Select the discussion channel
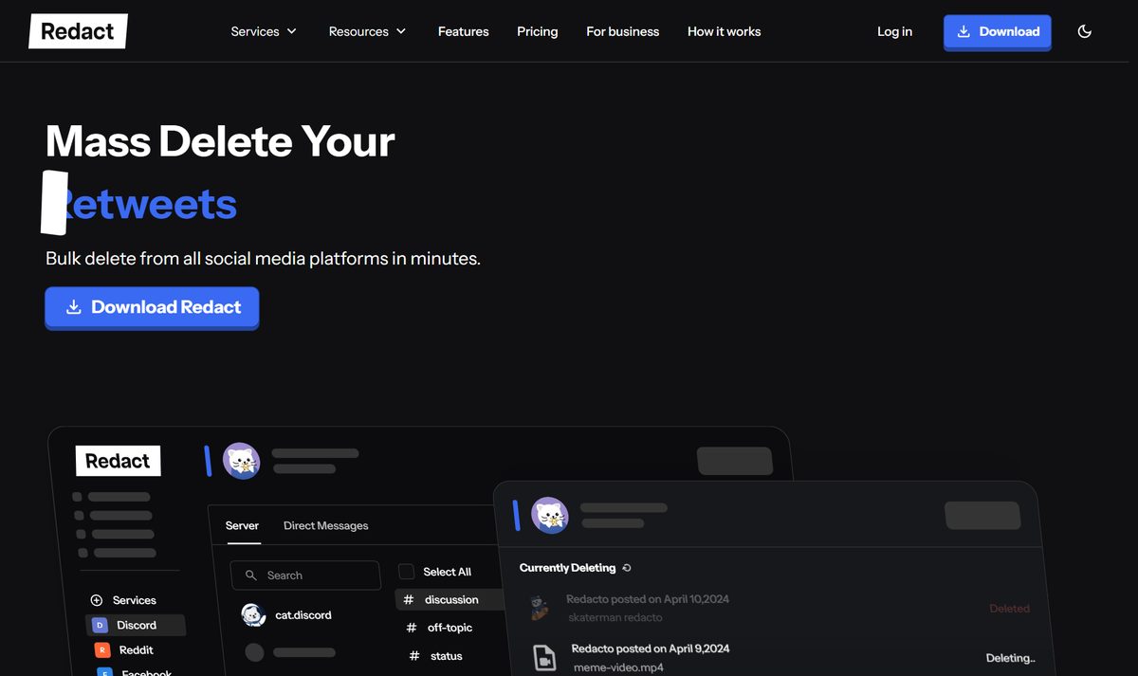The image size is (1138, 676). point(450,599)
